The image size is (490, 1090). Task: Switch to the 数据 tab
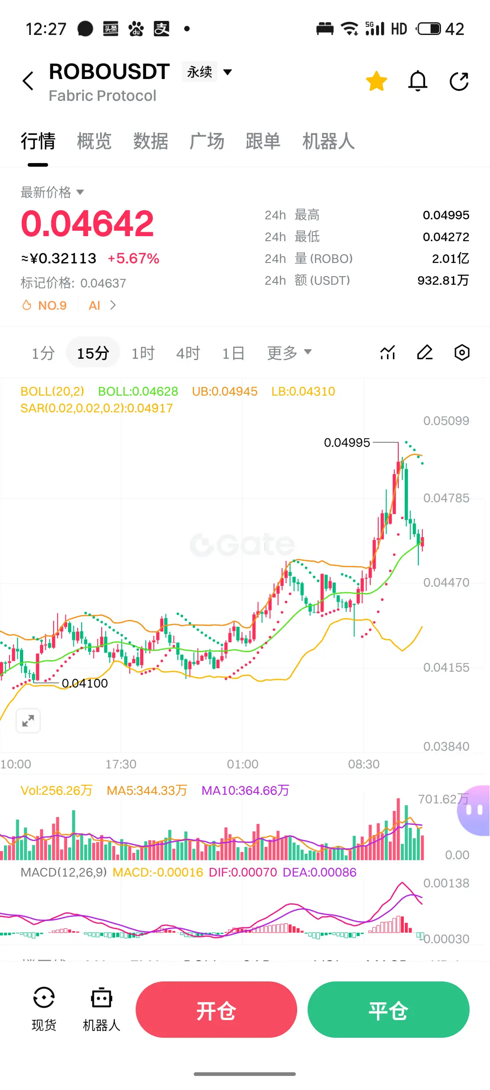coord(151,141)
